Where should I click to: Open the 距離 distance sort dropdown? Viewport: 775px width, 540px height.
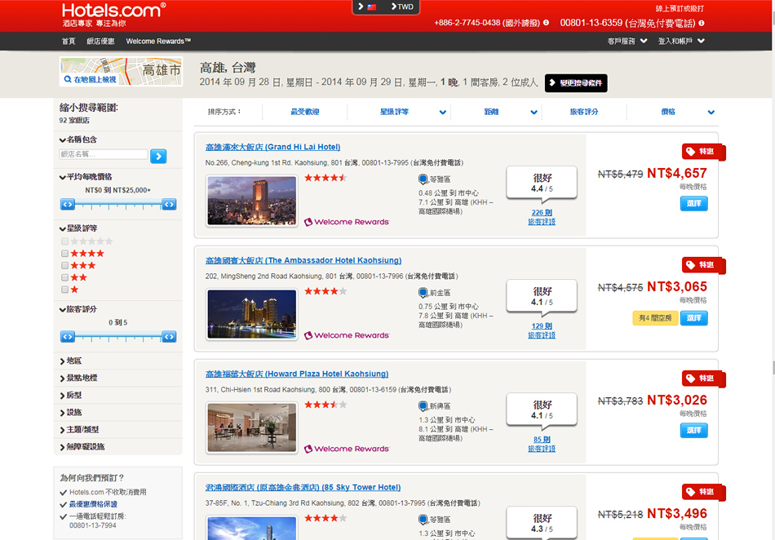click(510, 112)
